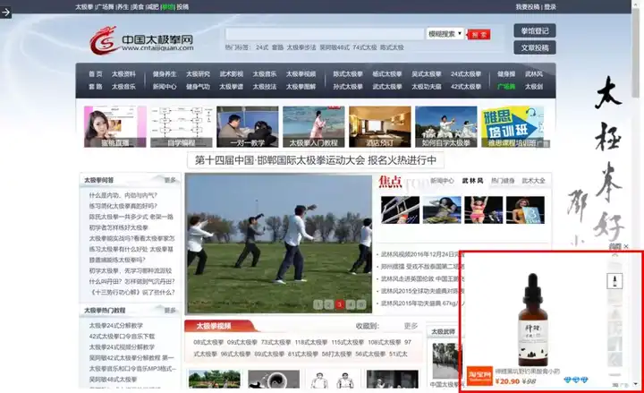This screenshot has width=644, height=393.
Task: Go to slide 3 in the carousel
Action: tap(339, 304)
